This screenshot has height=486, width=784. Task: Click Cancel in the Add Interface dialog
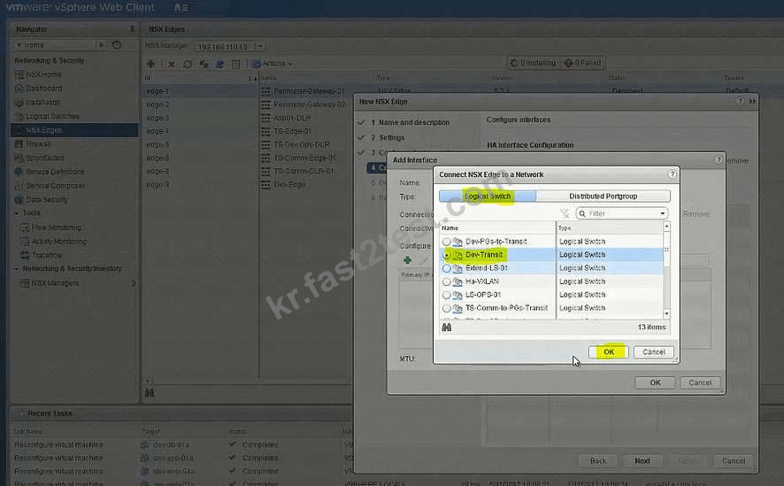700,382
